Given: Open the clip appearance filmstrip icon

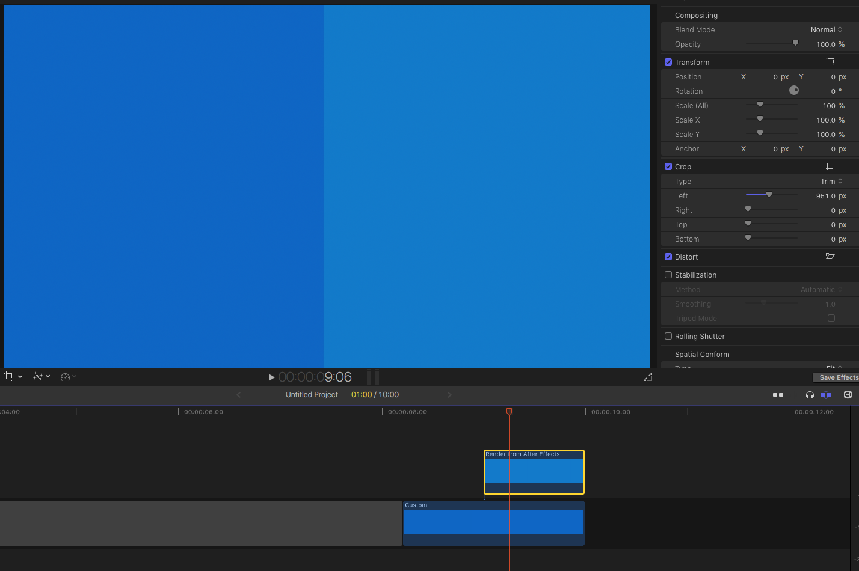Looking at the screenshot, I should 848,395.
